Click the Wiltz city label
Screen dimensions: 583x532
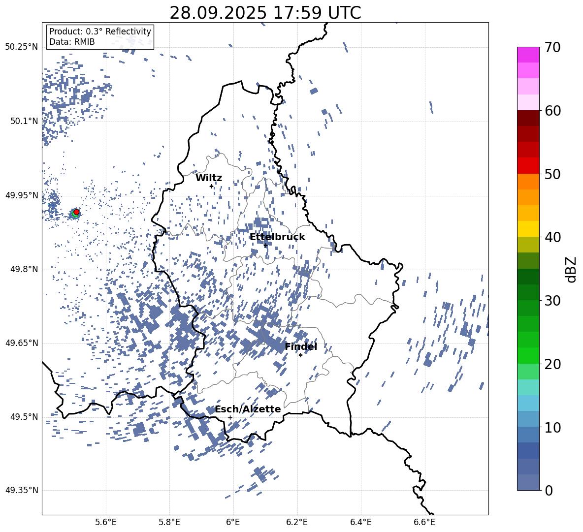[209, 178]
